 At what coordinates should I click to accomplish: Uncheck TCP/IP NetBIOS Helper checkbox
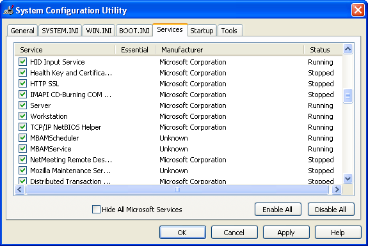point(23,127)
